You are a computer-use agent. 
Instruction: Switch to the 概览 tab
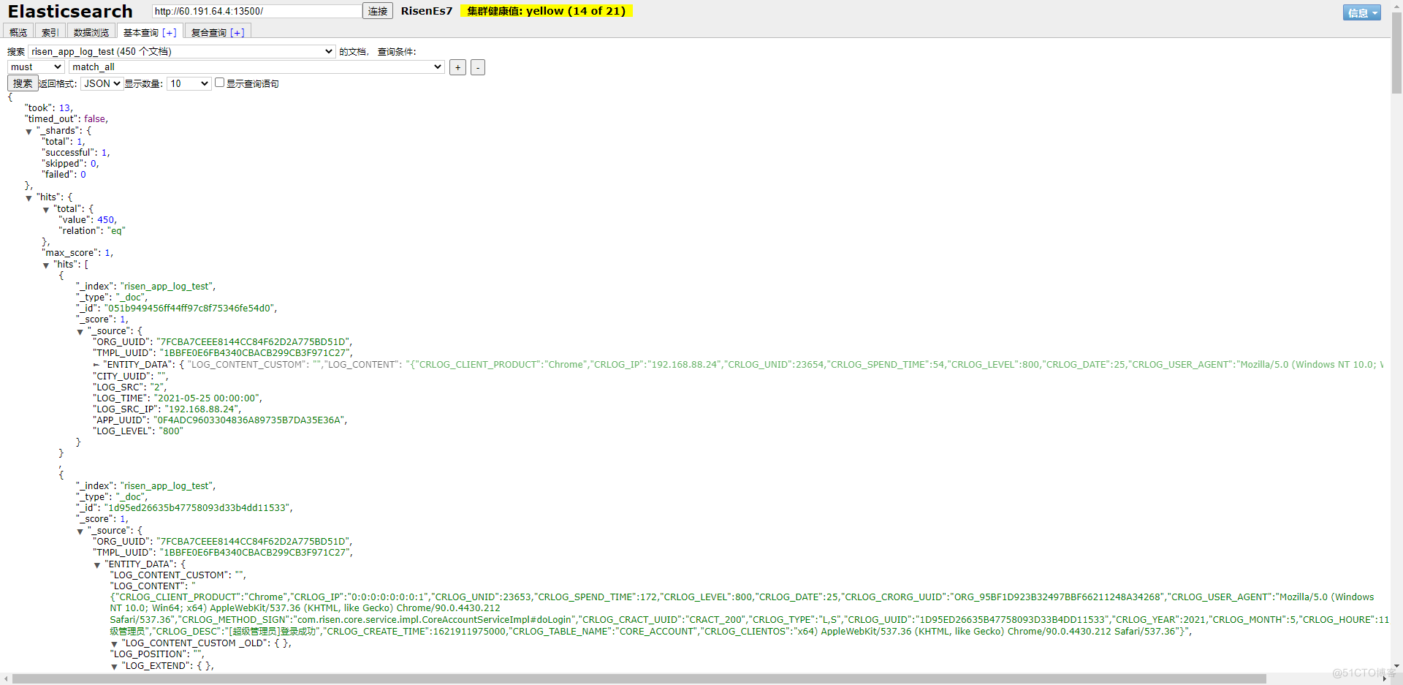tap(18, 31)
